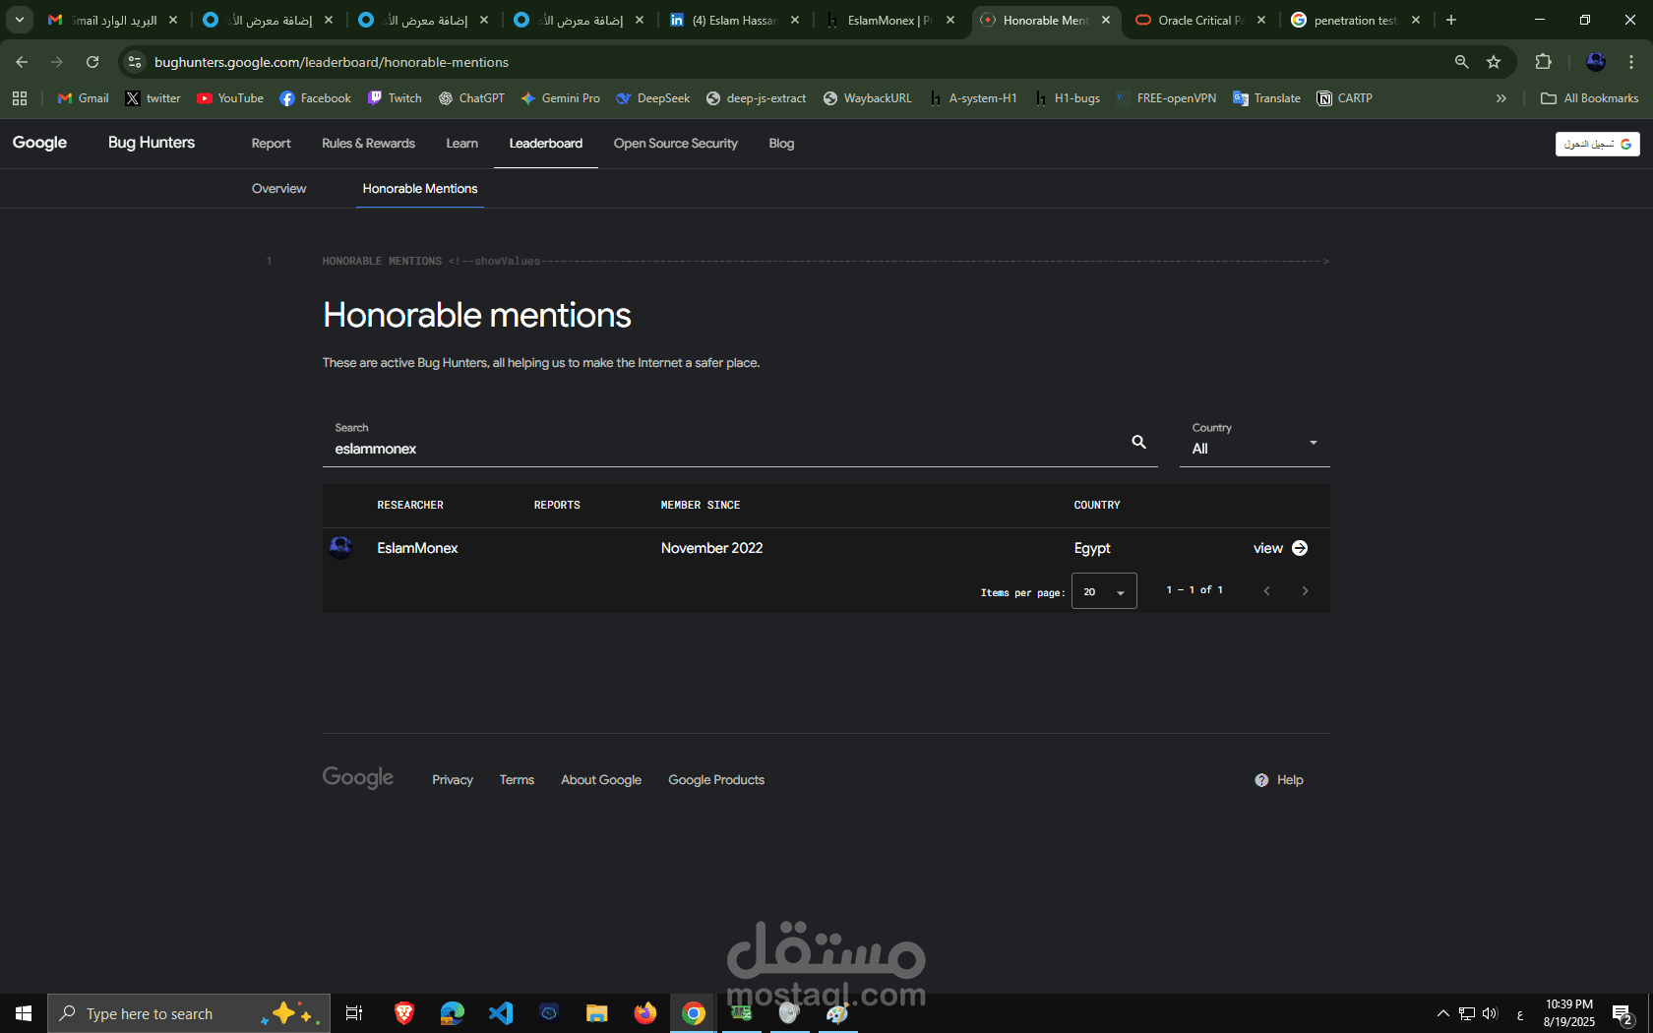The height and width of the screenshot is (1033, 1653).
Task: Open the Report menu item
Action: (x=271, y=144)
